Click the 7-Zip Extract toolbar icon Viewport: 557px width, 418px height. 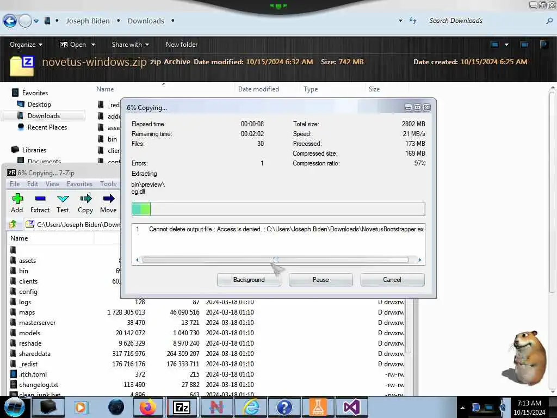[40, 199]
